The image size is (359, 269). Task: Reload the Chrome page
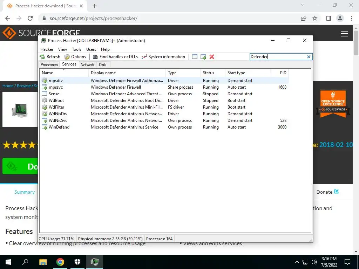[x=30, y=18]
